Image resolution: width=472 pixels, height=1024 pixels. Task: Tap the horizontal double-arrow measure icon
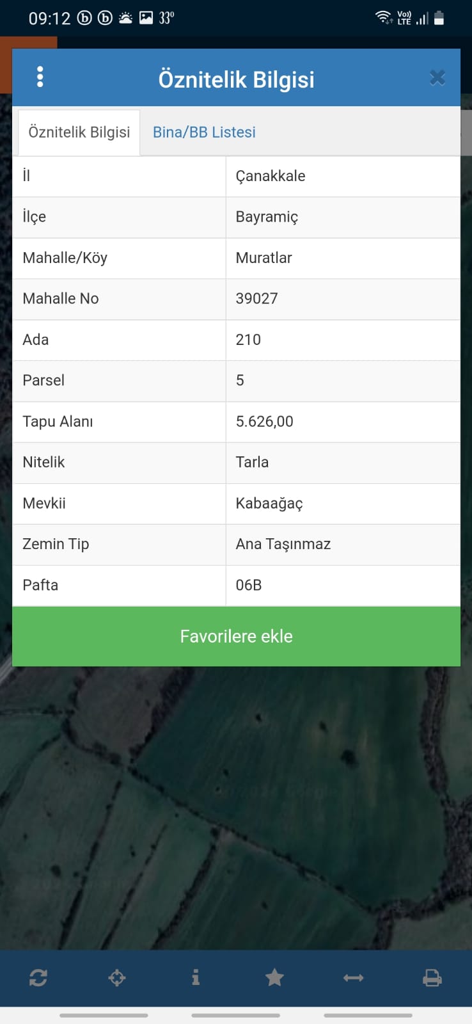click(x=353, y=977)
